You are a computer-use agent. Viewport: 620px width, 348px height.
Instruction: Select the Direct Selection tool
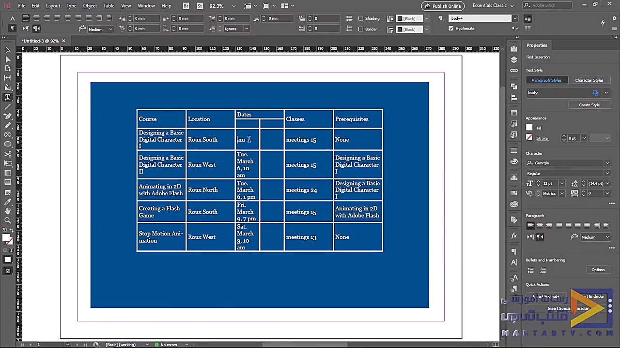8,59
